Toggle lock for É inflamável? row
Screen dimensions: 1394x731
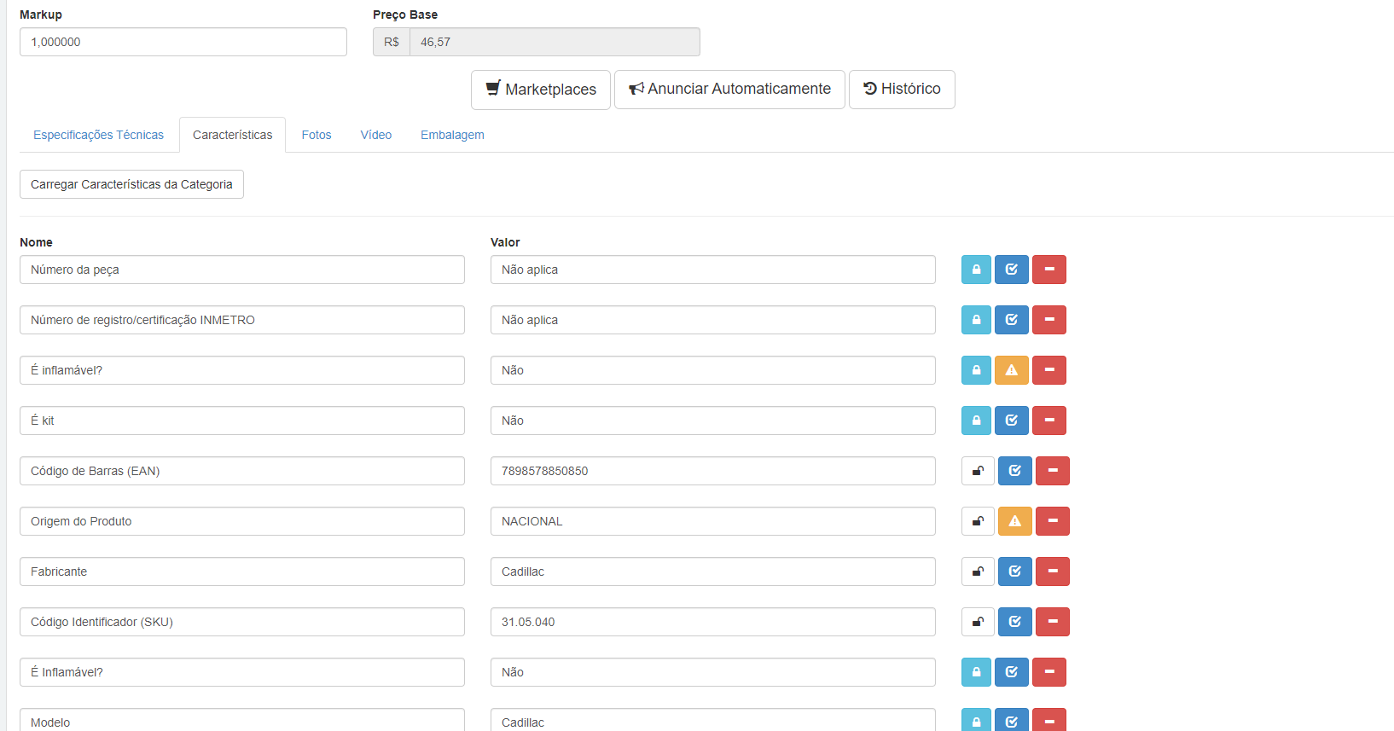[x=976, y=370]
